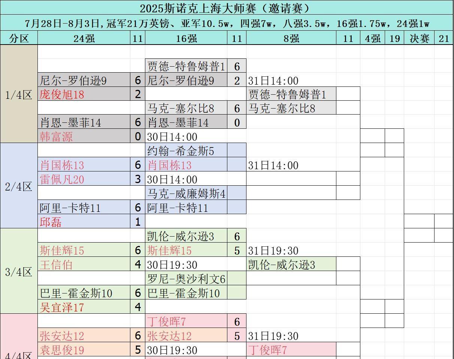454x359 pixels.
Task: Select the red 庞俊旭18 cell
Action: pyautogui.click(x=84, y=94)
